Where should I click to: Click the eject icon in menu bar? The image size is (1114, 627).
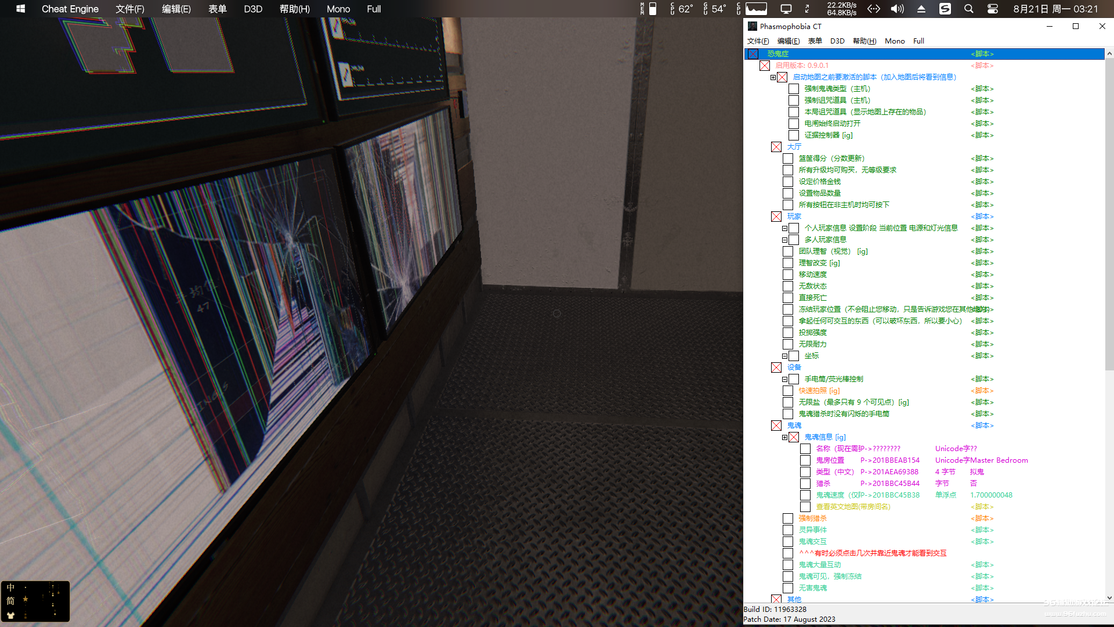coord(921,9)
